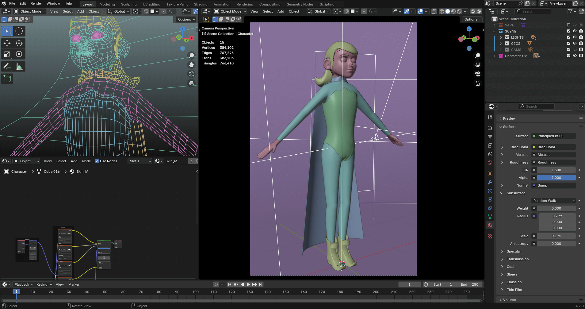Click the Principled BSDF surface button

(554, 136)
